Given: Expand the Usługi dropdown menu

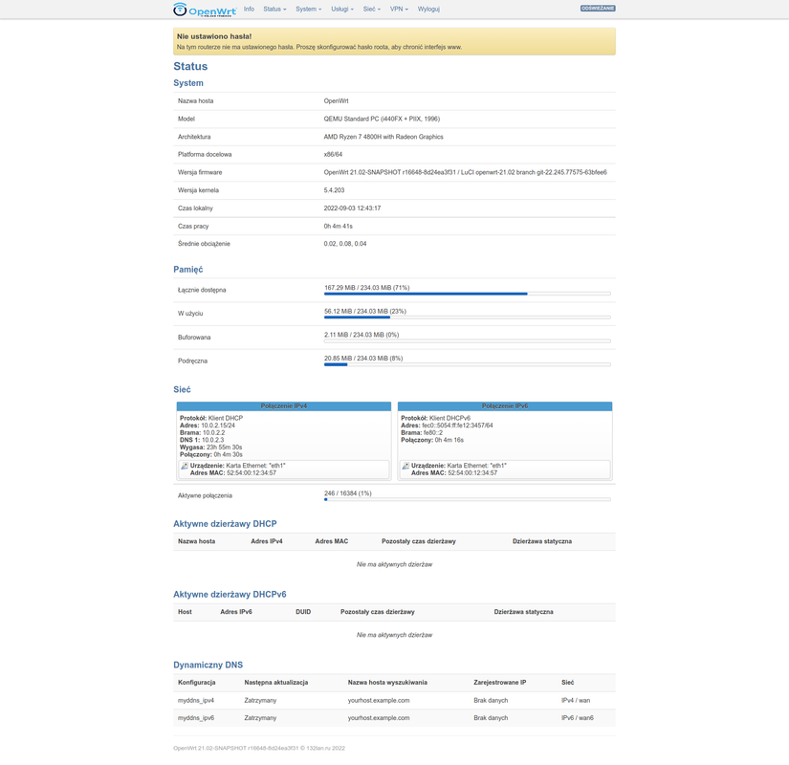Looking at the screenshot, I should (342, 9).
